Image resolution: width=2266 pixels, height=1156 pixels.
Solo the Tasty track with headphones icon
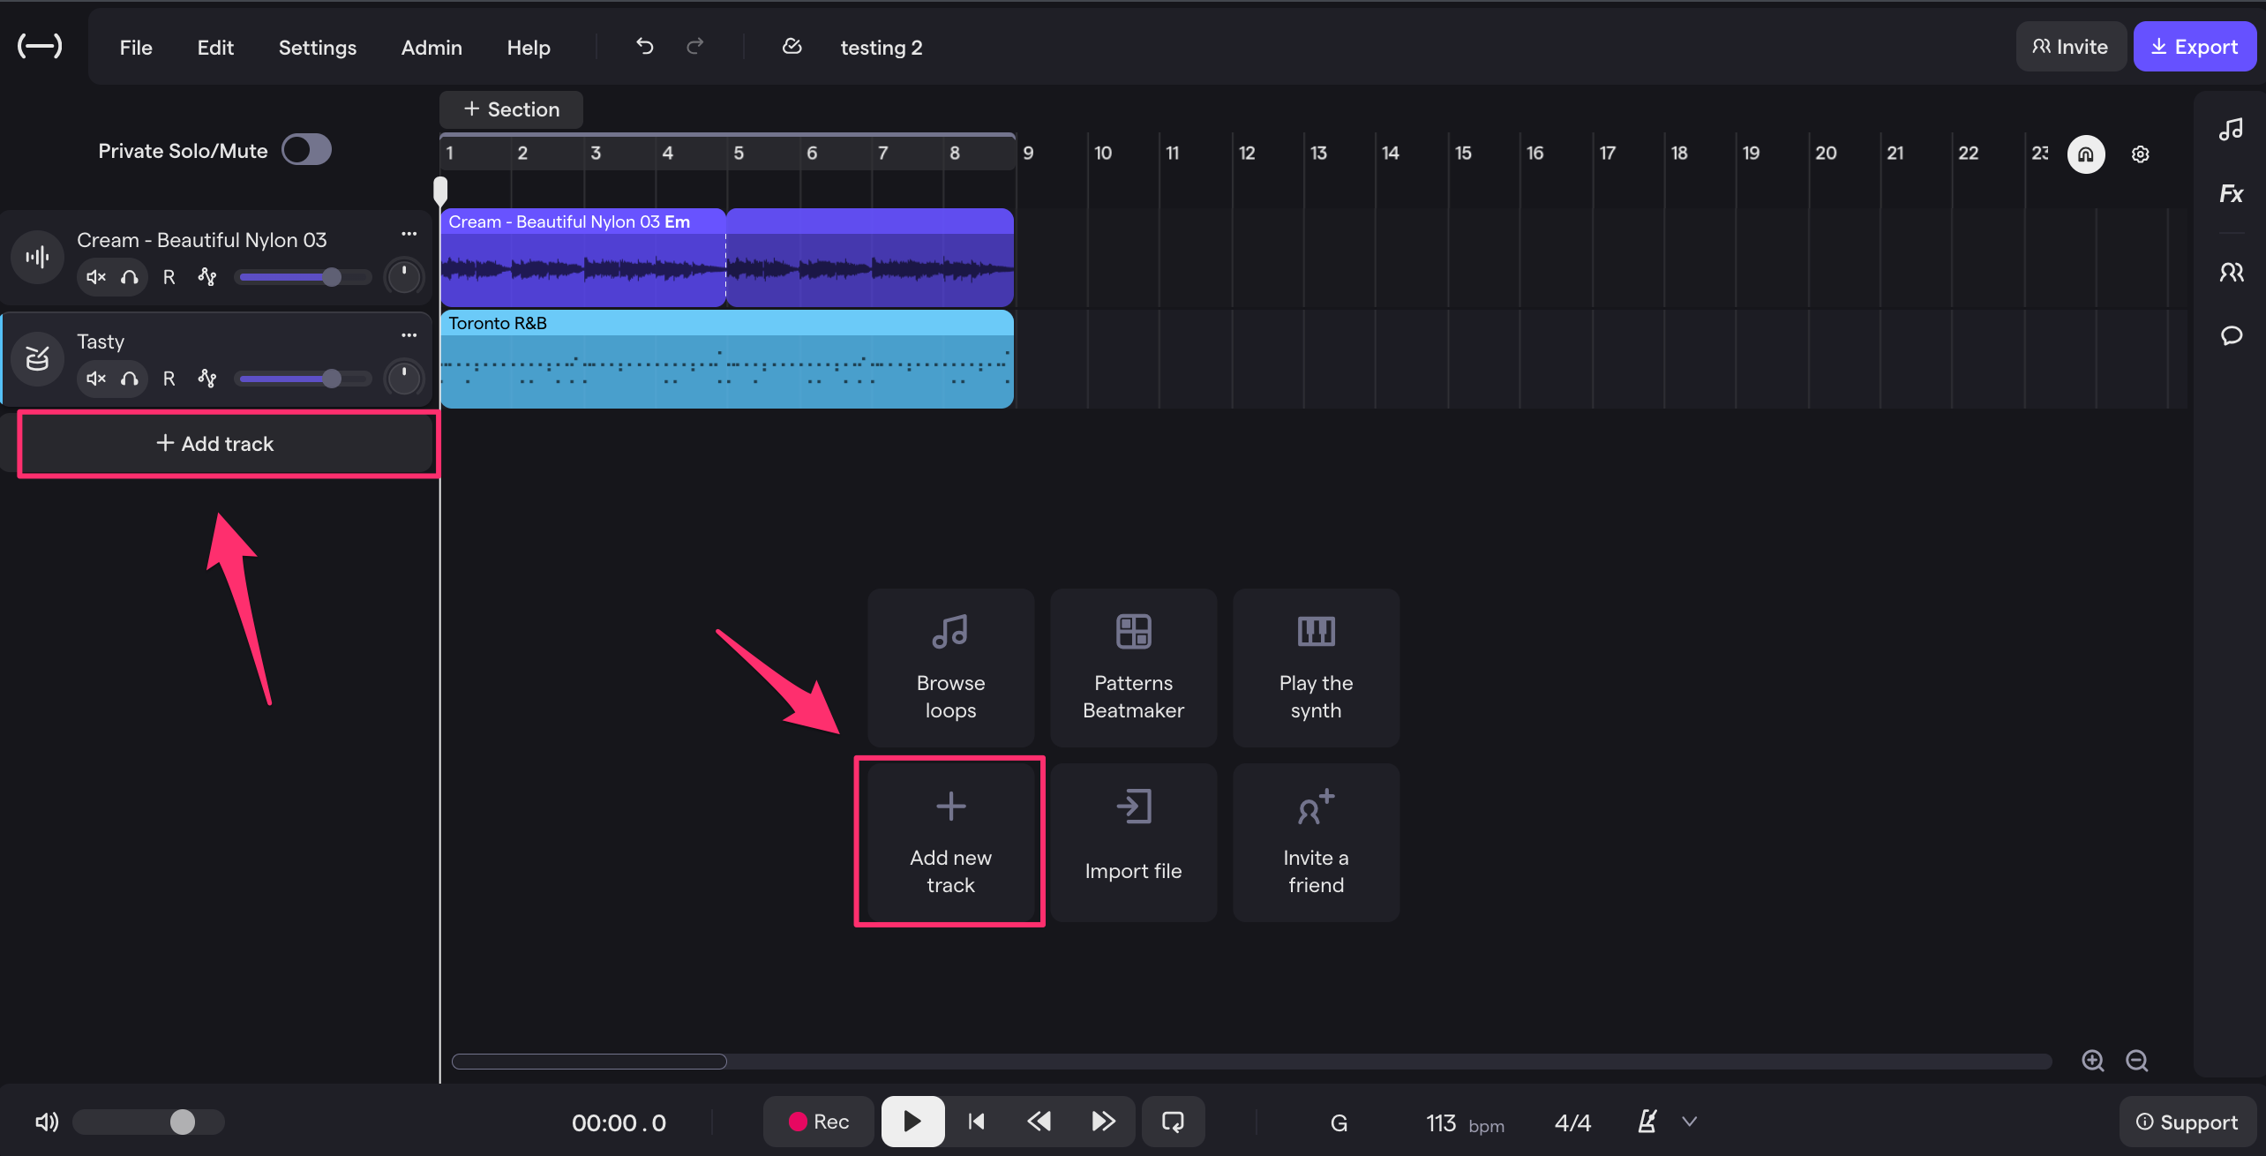(130, 379)
